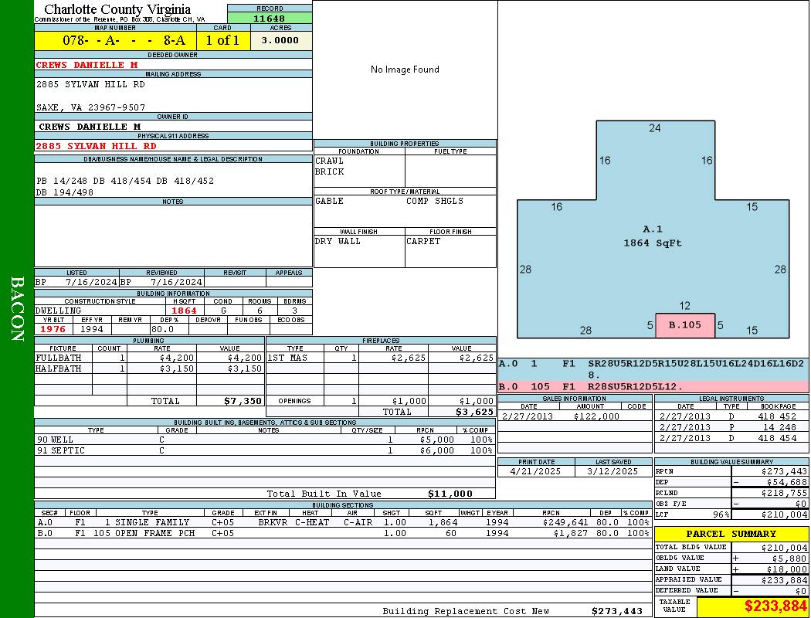Click the taxable value $233,884

752,607
